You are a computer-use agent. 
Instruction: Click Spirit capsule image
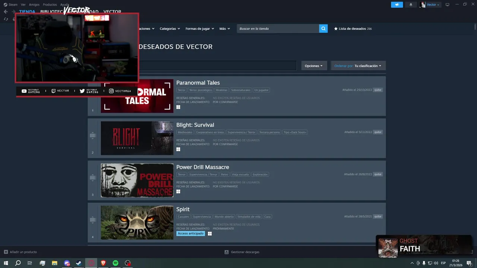coord(137,223)
